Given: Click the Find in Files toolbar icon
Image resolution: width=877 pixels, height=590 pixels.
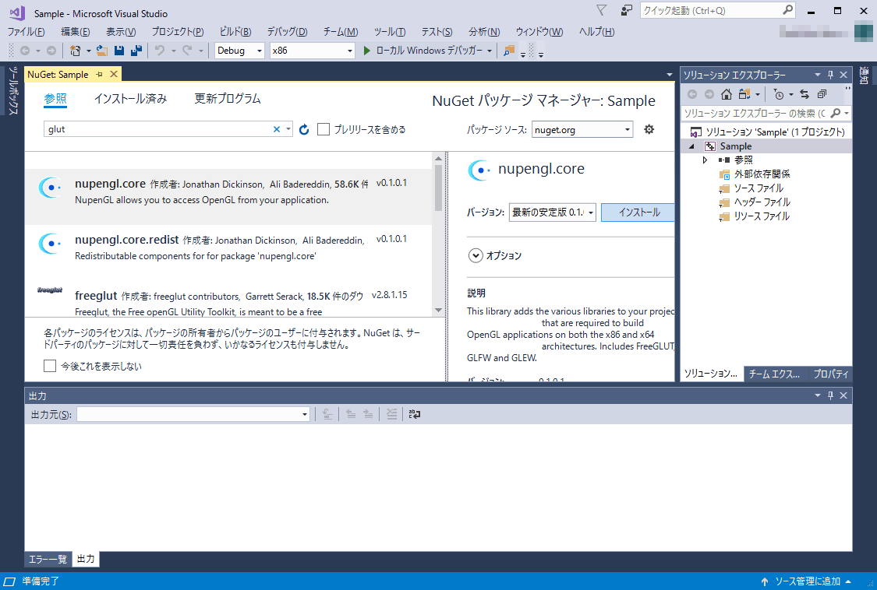Looking at the screenshot, I should point(508,51).
